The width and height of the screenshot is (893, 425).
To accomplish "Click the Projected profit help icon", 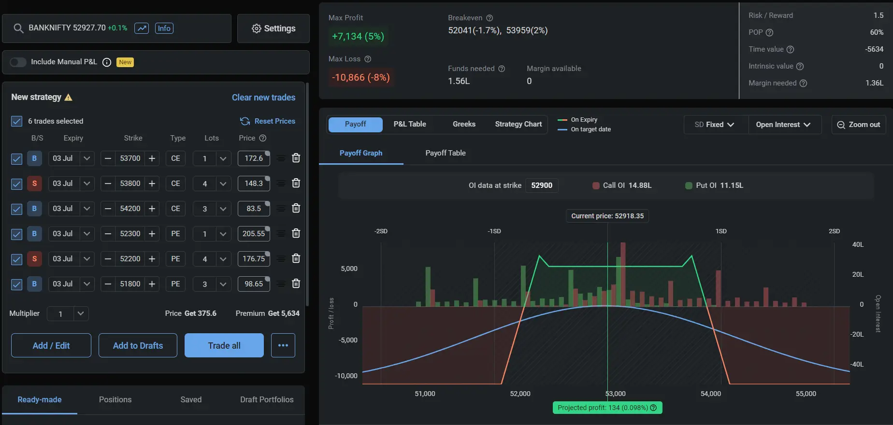I will coord(654,408).
